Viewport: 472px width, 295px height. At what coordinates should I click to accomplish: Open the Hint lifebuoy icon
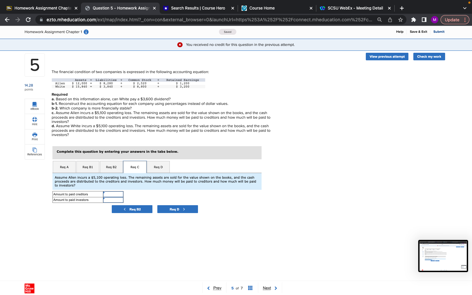click(35, 122)
